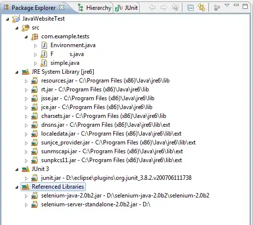Select 'dnsns.jar' row text

[105, 125]
